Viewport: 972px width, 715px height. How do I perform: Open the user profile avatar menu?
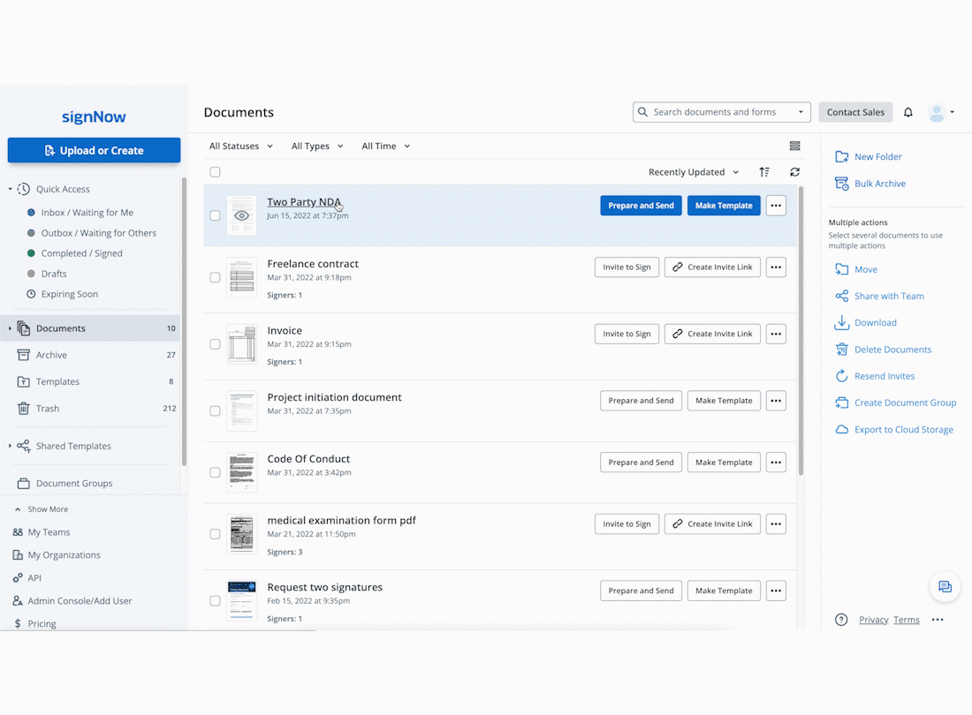[941, 112]
